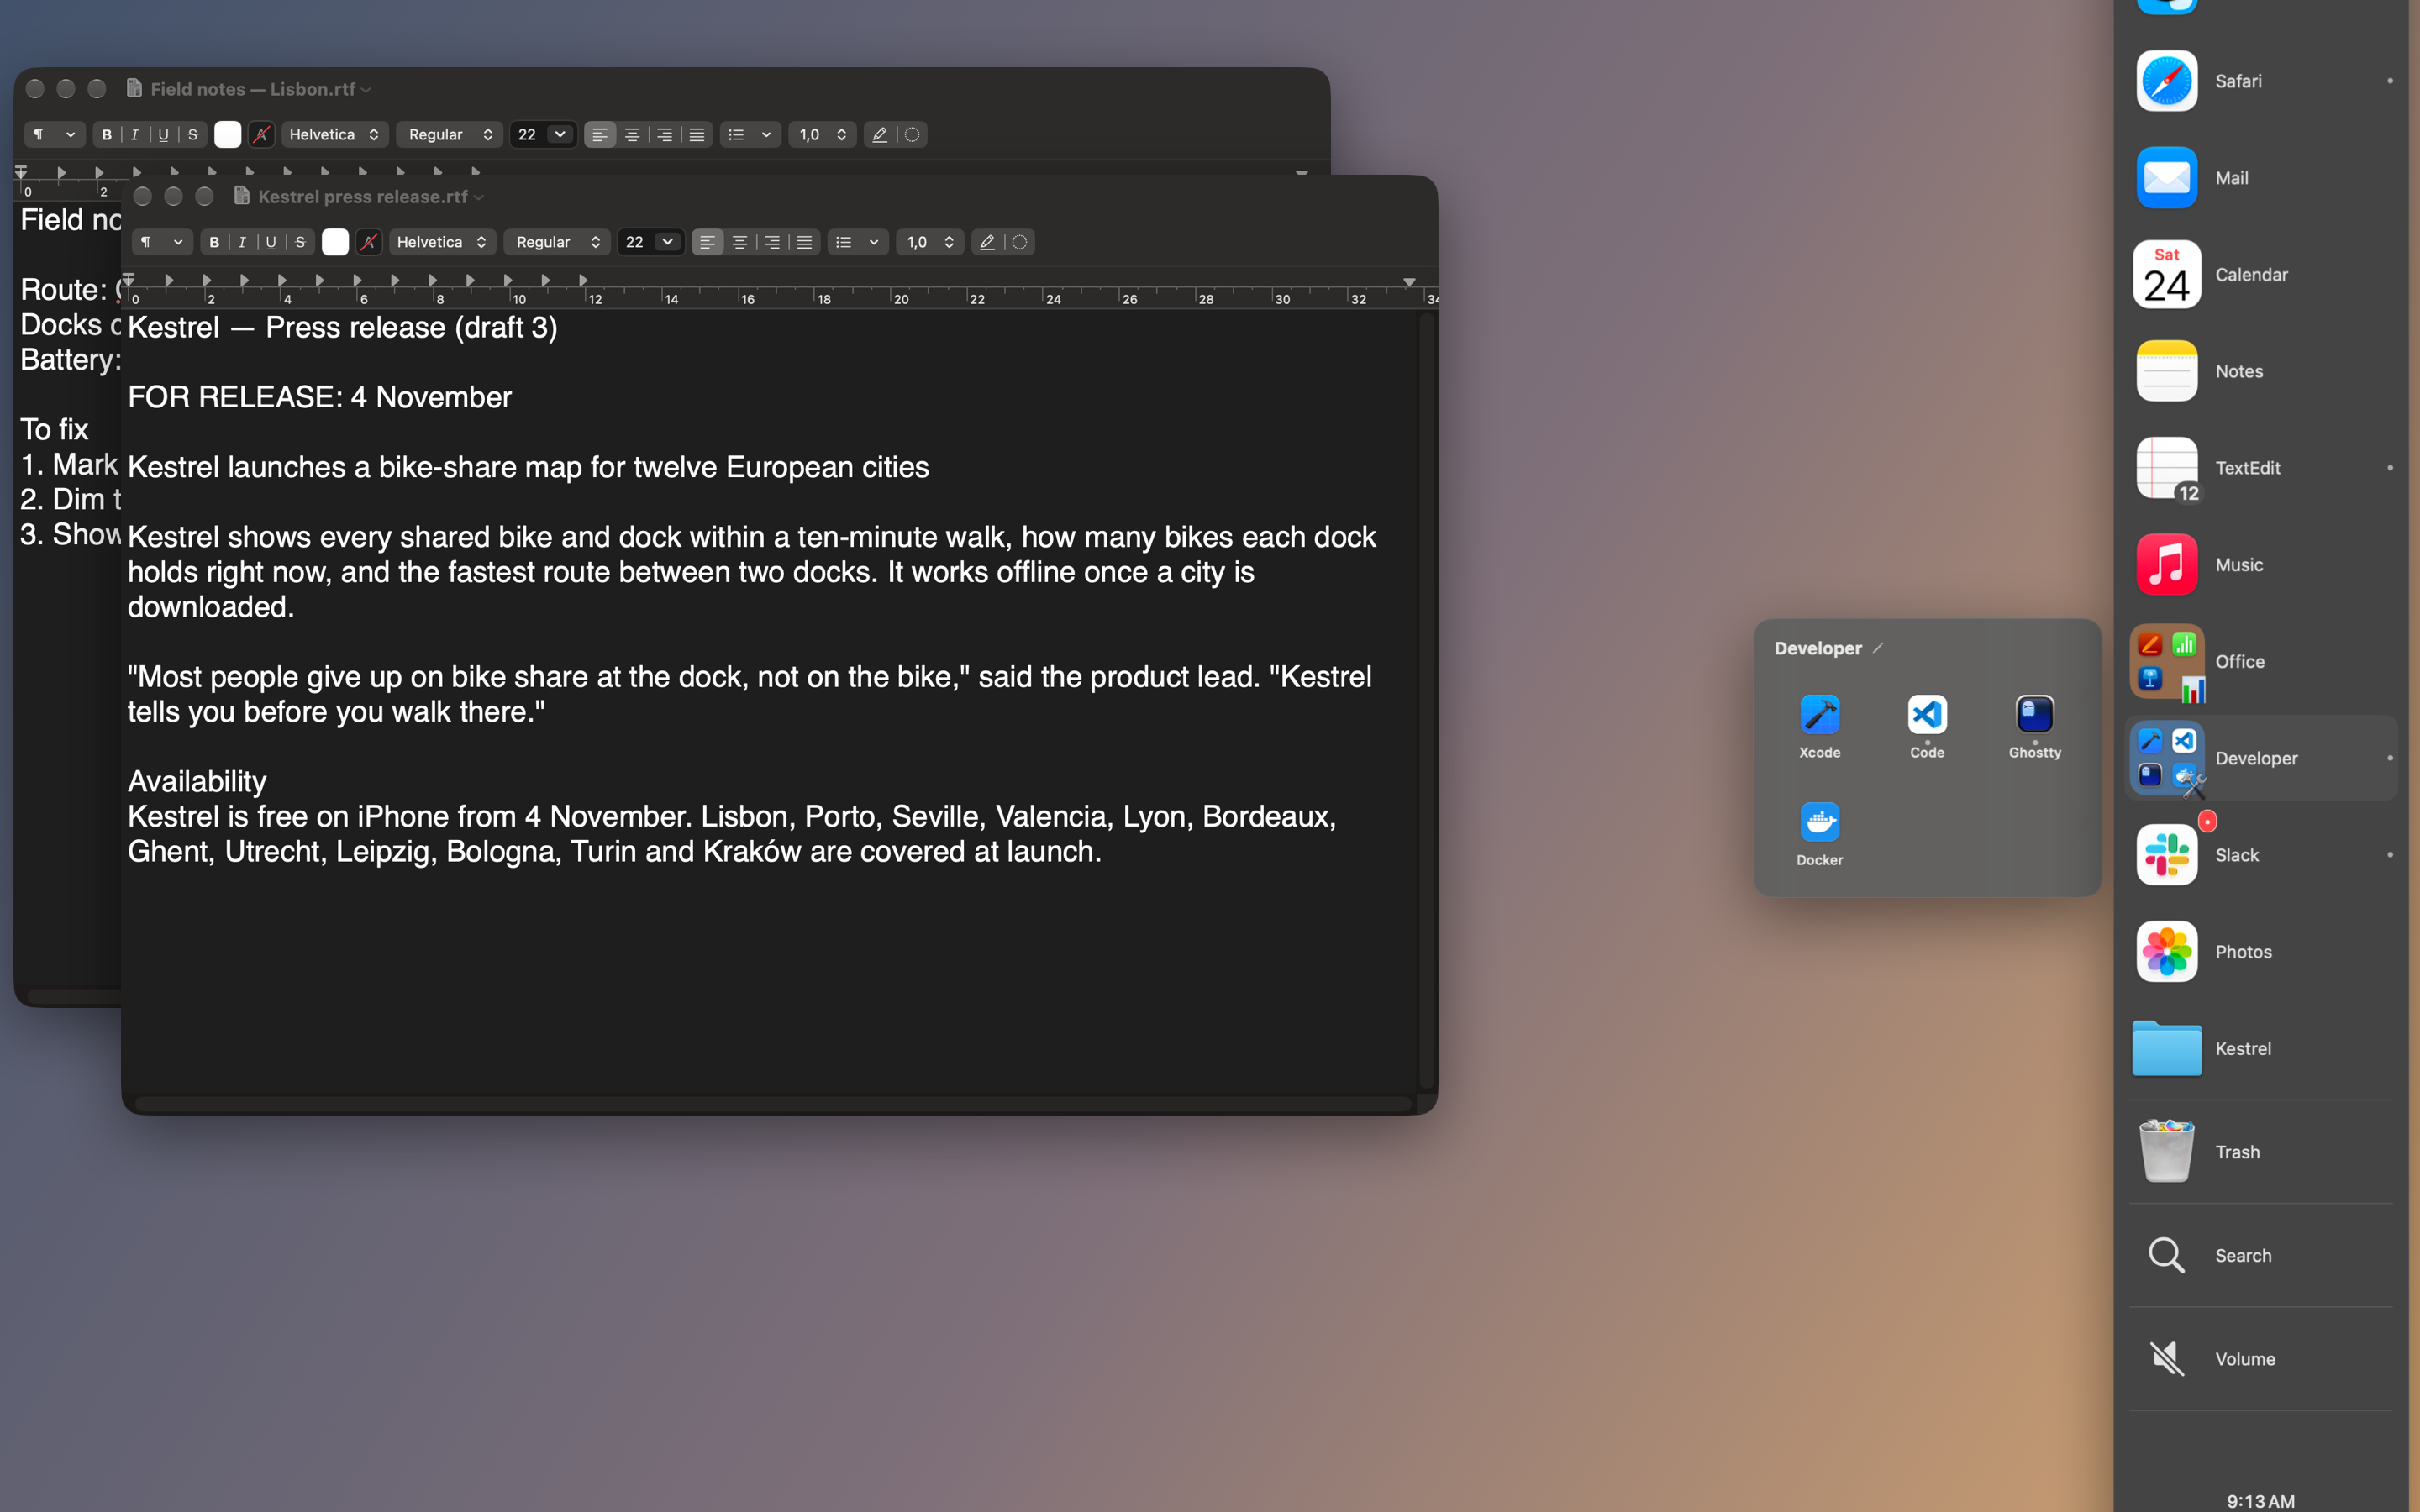Align text right in Kestrel press release
Viewport: 2420px width, 1512px height.
[x=772, y=242]
